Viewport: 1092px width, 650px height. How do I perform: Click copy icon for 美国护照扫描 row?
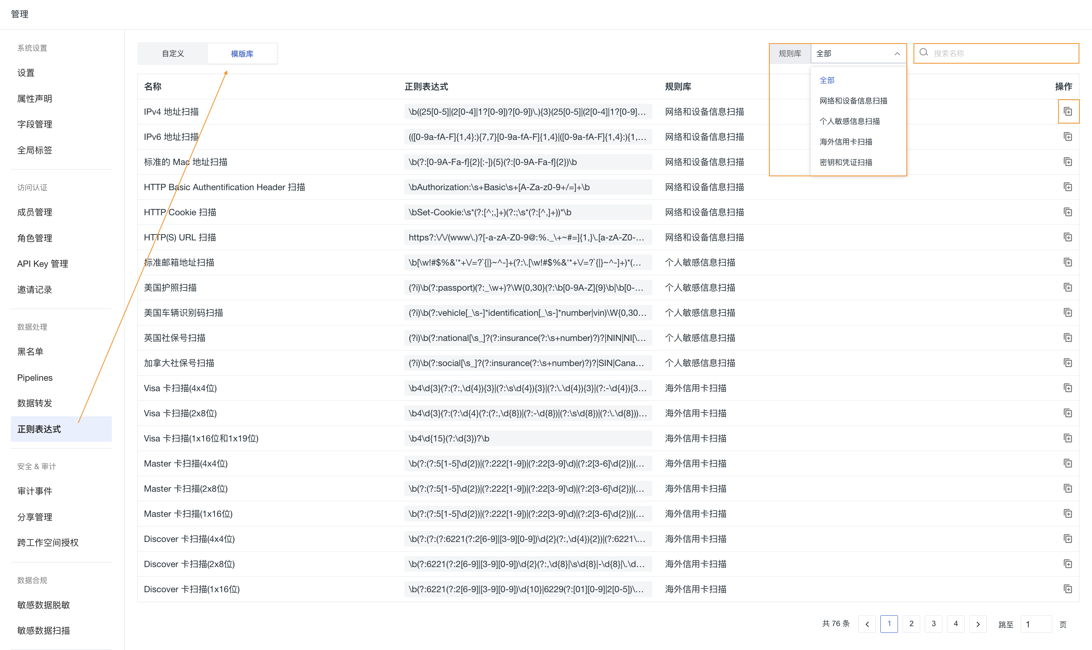[x=1067, y=287]
